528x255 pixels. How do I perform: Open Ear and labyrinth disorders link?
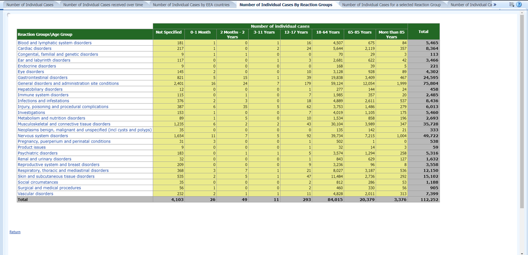pos(44,60)
